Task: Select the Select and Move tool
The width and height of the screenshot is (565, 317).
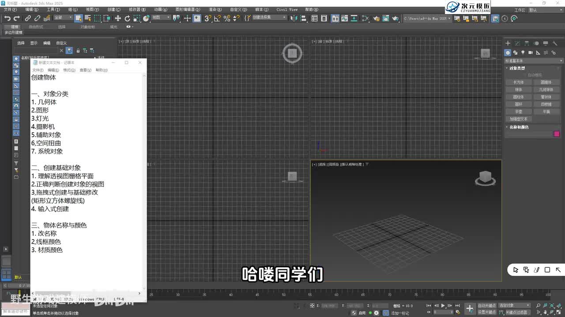Action: point(118,18)
